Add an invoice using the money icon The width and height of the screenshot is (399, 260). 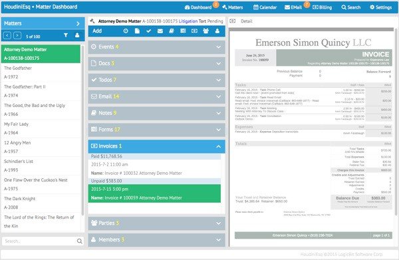coord(194,31)
